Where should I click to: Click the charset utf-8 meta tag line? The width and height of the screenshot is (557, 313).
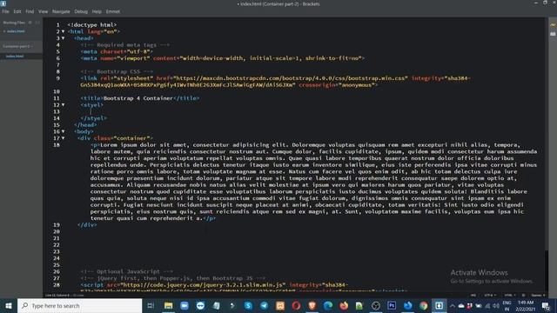117,51
